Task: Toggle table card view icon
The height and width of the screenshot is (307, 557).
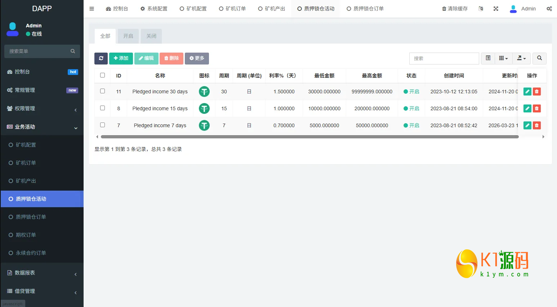Action: (488, 58)
